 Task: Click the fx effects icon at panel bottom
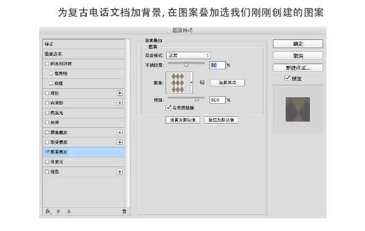(48, 211)
